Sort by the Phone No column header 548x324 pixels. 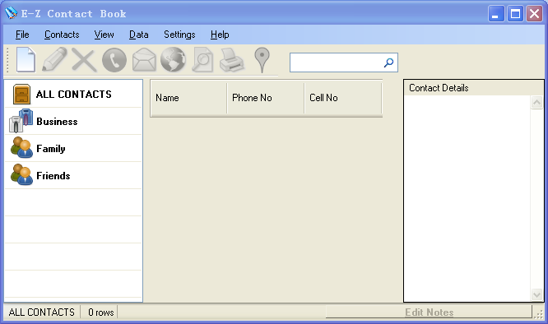(x=266, y=98)
